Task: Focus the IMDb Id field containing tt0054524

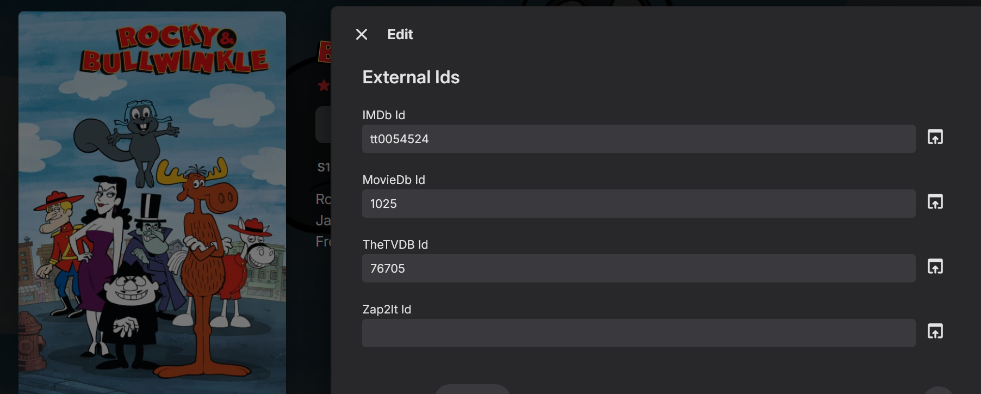Action: [x=638, y=139]
